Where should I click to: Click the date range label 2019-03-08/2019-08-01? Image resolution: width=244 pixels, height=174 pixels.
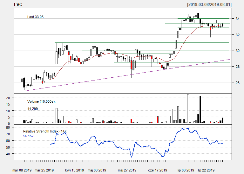coord(209,4)
